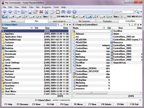
Task: Switch right panel to drive c
Action: (x=75, y=17)
